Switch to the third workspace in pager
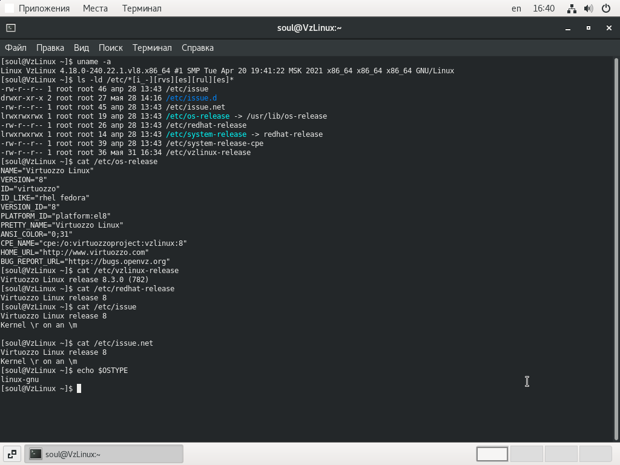The height and width of the screenshot is (465, 620). click(x=561, y=454)
